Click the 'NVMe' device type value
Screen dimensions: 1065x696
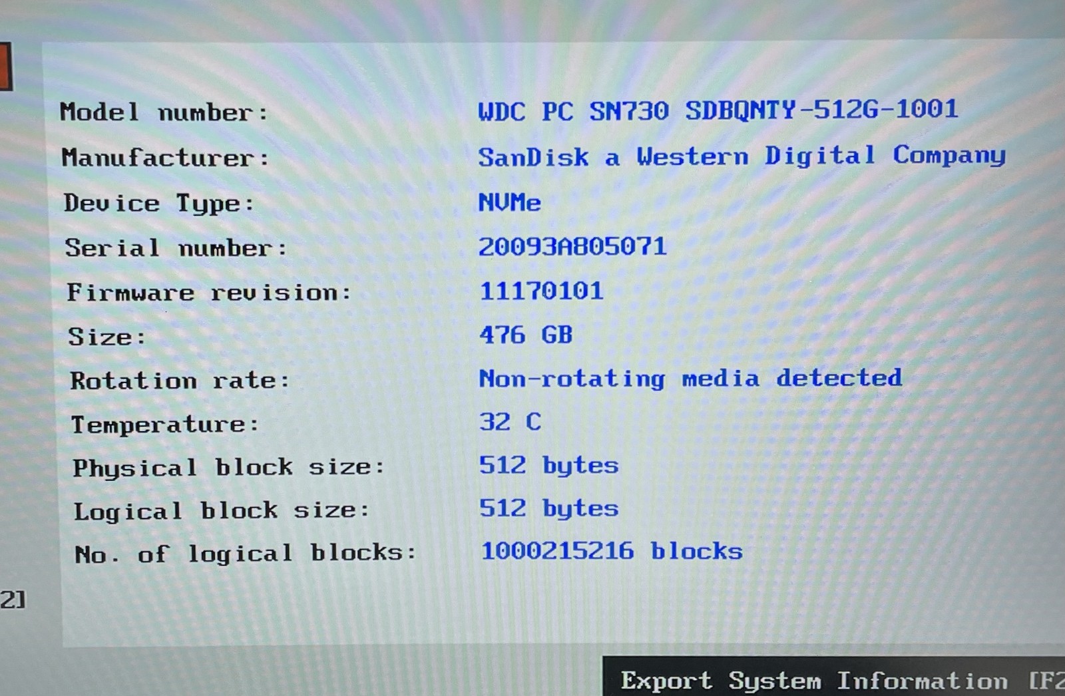coord(510,202)
